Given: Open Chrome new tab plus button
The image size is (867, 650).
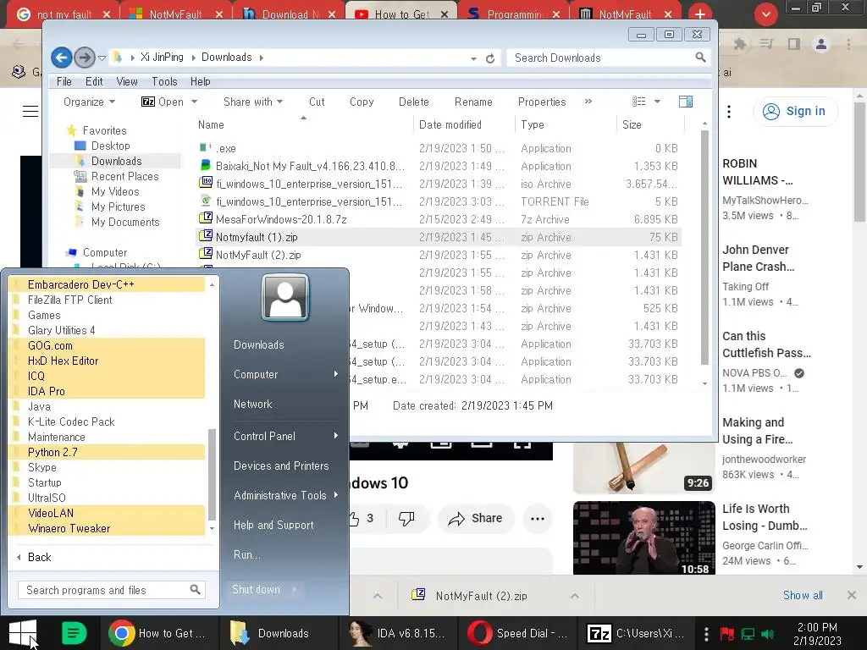Looking at the screenshot, I should coord(700,14).
